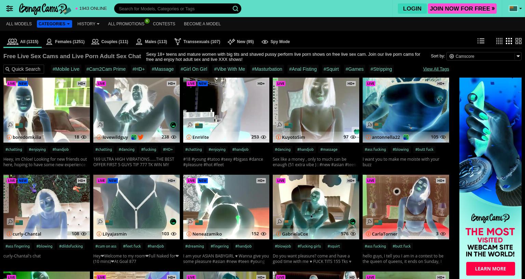Click the arrow at the Sort by box edge
Viewport: 525px width, 279px height.
tap(518, 56)
